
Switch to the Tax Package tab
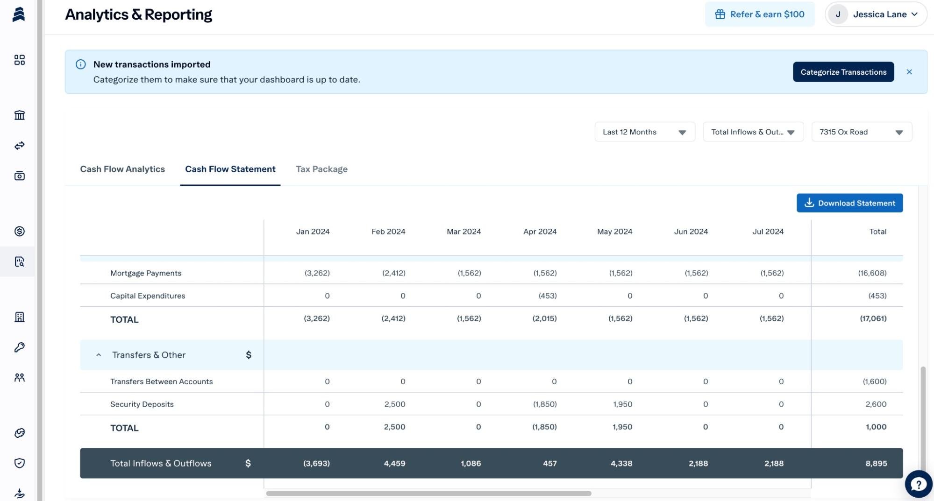[321, 169]
